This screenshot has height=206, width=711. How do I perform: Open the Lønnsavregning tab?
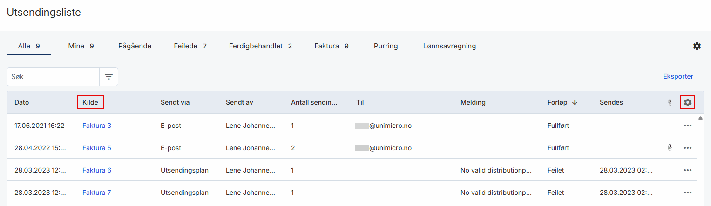449,46
